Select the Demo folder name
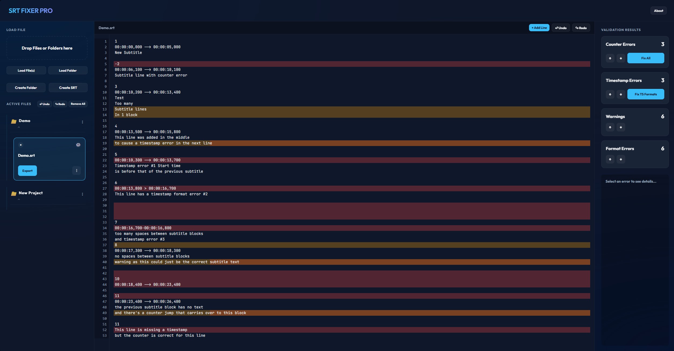Viewport: 674px width, 351px height. coord(25,121)
